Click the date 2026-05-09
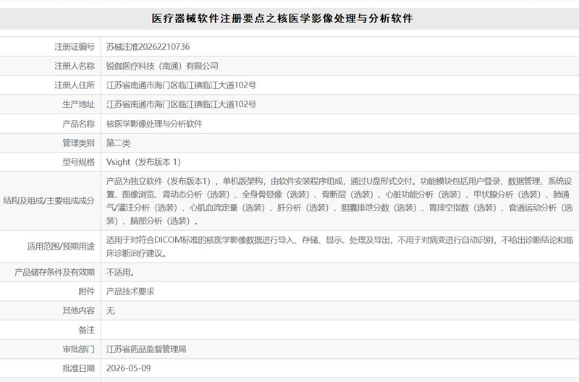Image resolution: width=579 pixels, height=382 pixels. [x=129, y=368]
